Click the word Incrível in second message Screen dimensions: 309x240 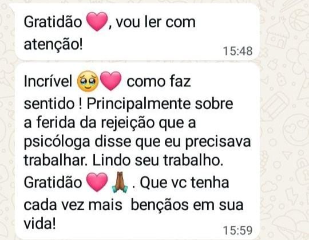tap(48, 81)
